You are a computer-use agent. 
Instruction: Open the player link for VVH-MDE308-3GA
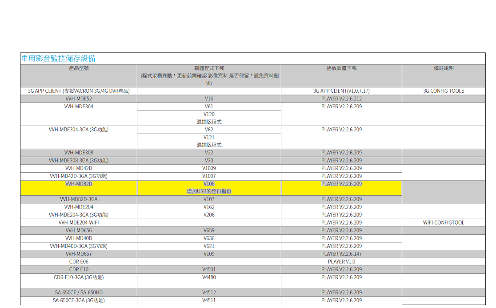pos(341,161)
